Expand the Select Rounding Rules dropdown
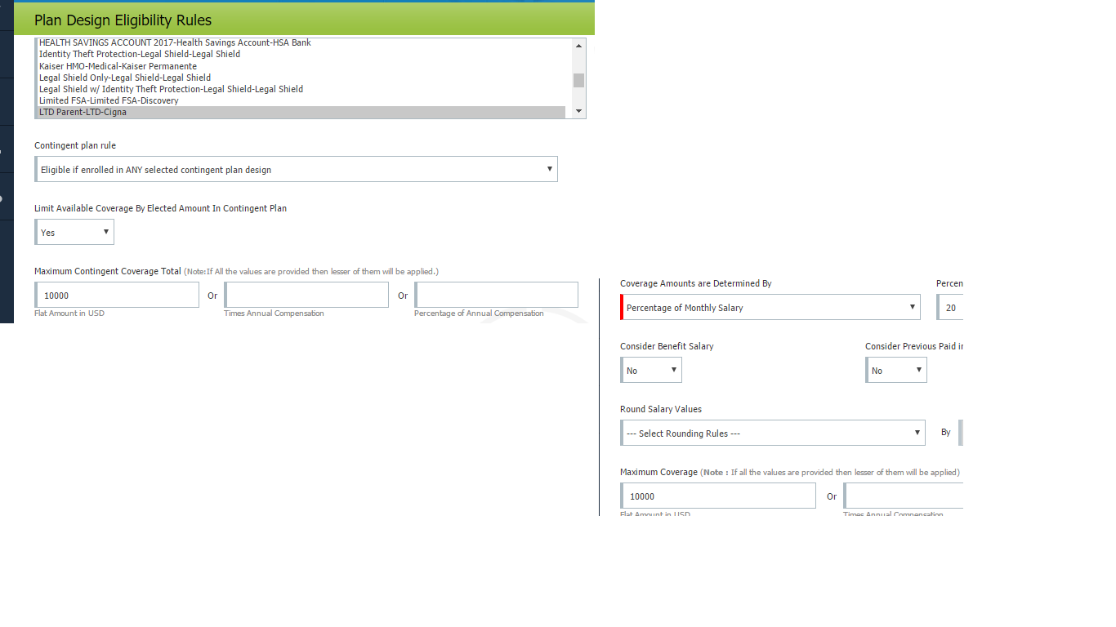The width and height of the screenshot is (1116, 627). point(773,434)
